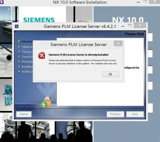The width and height of the screenshot is (160, 142).
Task: Click the Next button in installer
Action: [135, 114]
